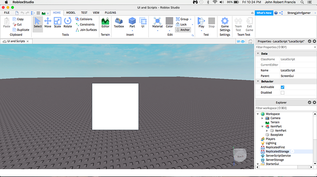This screenshot has width=317, height=177.
Task: Open the Color dropdown arrow
Action: pos(170,31)
